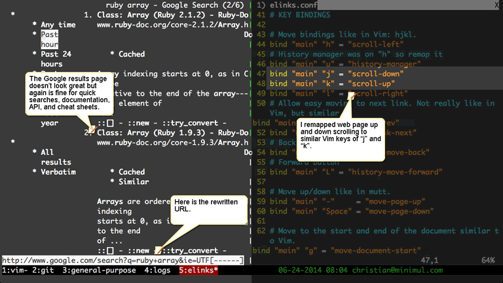The image size is (503, 283).
Task: Select the 'All results' filter link
Action: (56, 157)
